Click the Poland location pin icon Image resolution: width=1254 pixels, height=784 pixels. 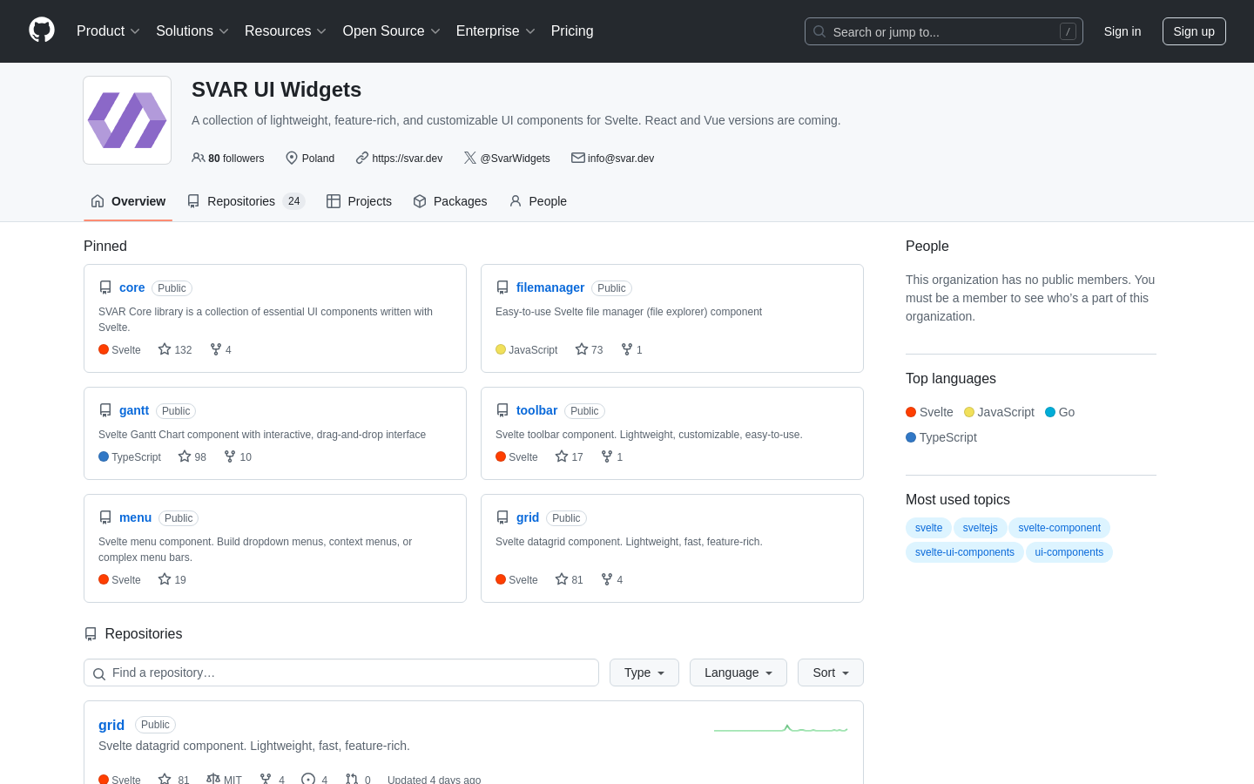[x=293, y=158]
